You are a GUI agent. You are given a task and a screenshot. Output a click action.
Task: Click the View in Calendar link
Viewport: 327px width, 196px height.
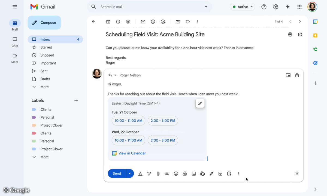(x=132, y=153)
